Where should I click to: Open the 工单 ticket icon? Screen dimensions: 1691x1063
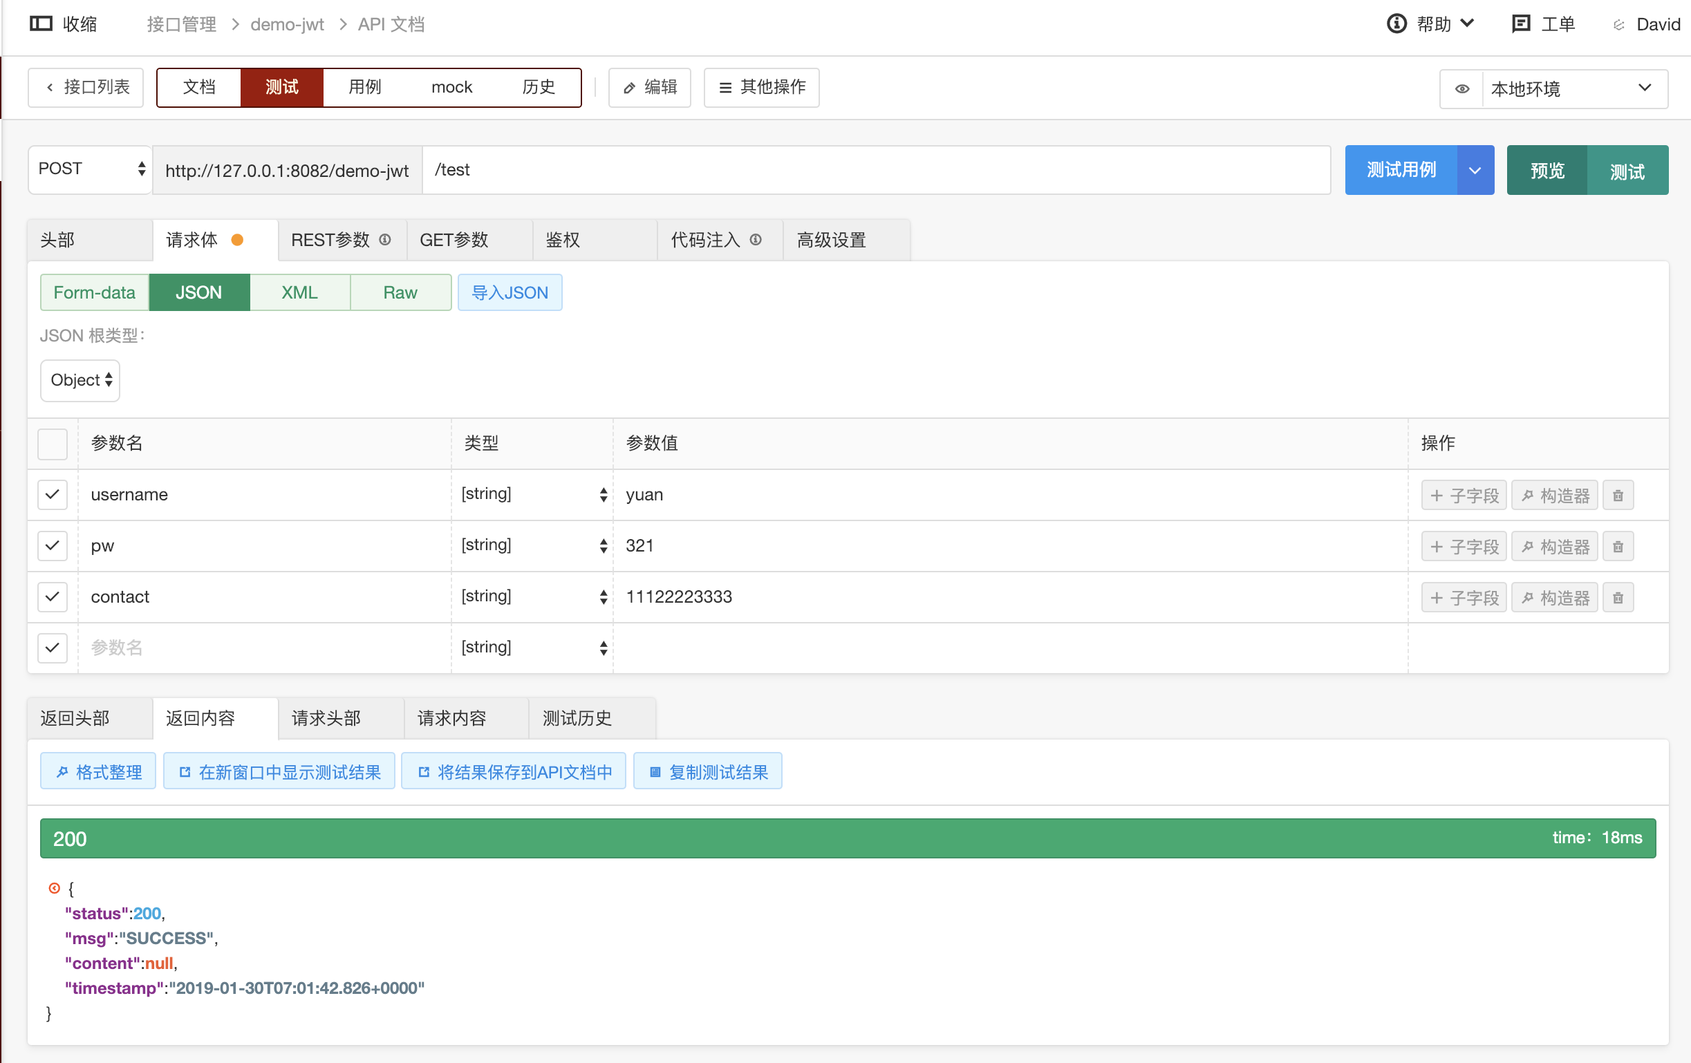coord(1521,23)
